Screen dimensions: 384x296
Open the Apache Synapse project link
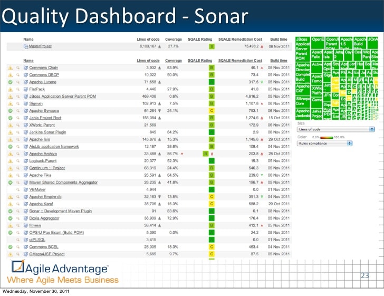(44, 111)
